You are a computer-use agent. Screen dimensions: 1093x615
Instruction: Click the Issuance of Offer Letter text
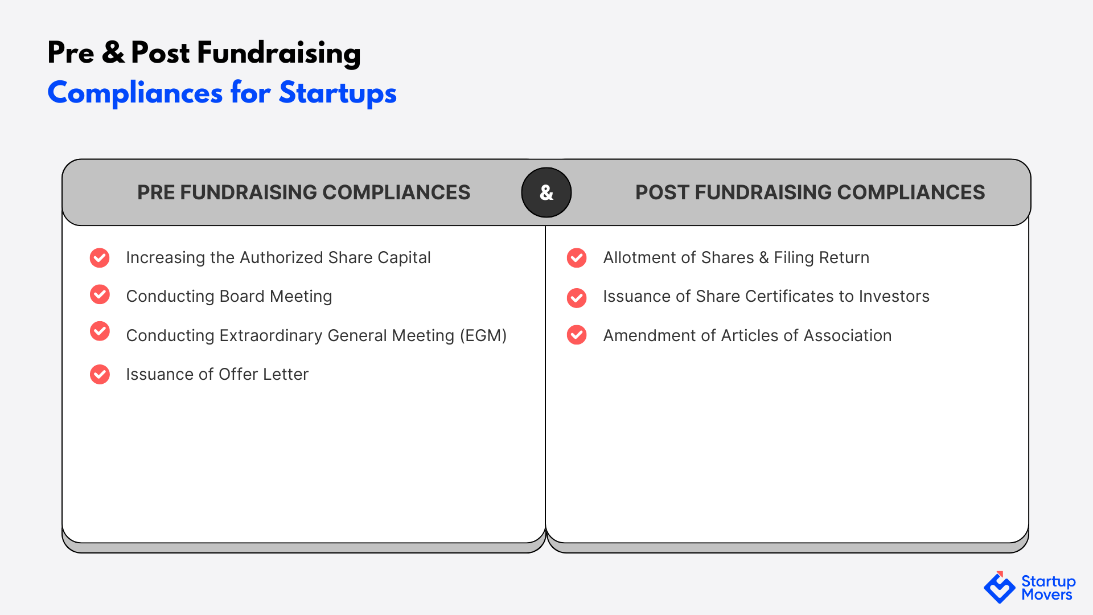click(x=217, y=374)
